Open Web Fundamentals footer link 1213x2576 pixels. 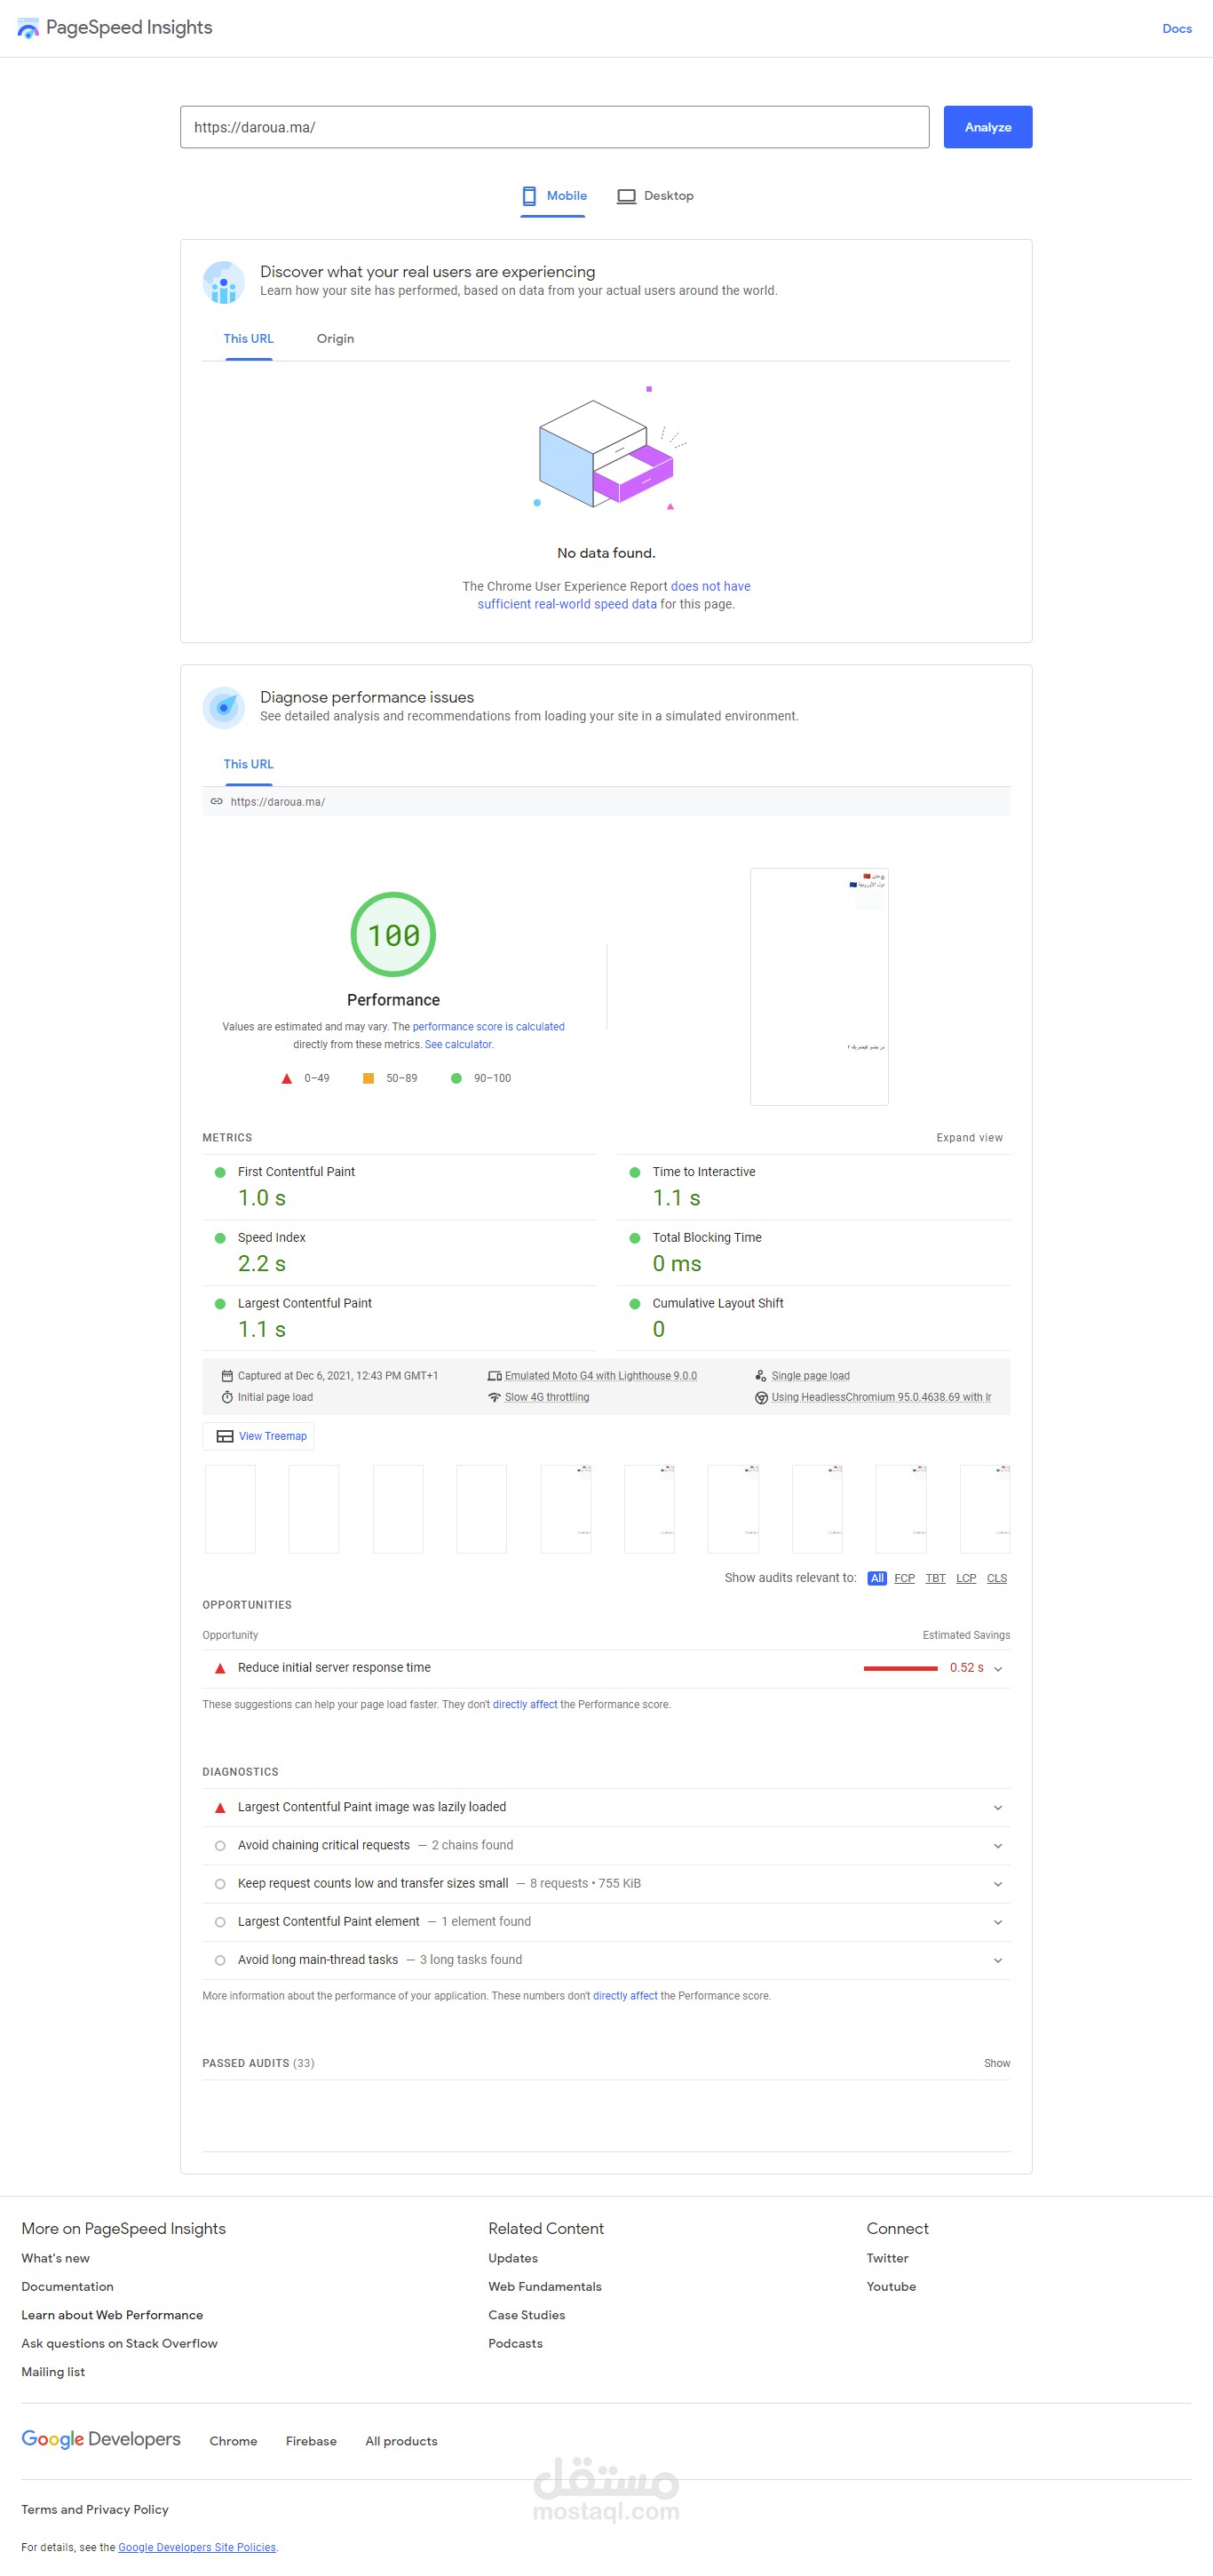tap(544, 2286)
